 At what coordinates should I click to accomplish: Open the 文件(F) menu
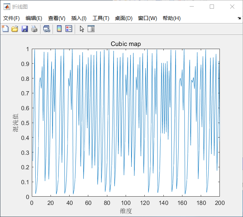11,18
